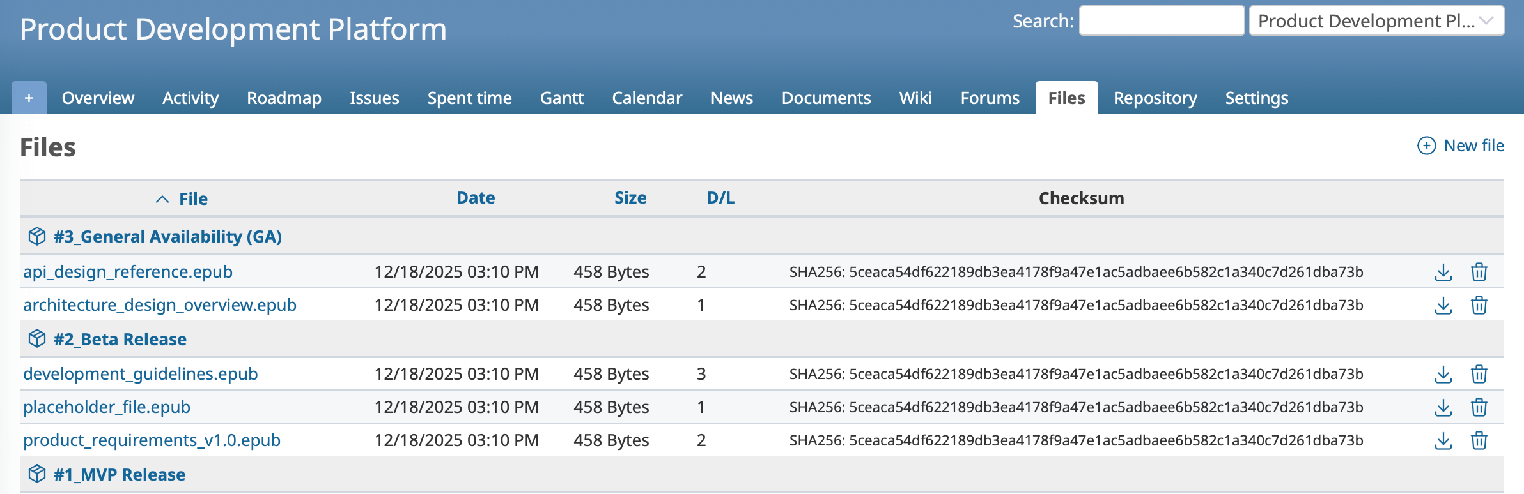Switch to the Forums tab
1524x494 pixels.
pyautogui.click(x=990, y=98)
